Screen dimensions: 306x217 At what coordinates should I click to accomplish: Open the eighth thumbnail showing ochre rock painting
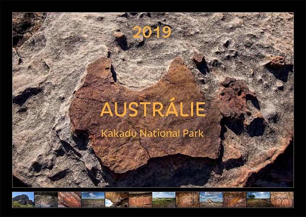(187, 199)
